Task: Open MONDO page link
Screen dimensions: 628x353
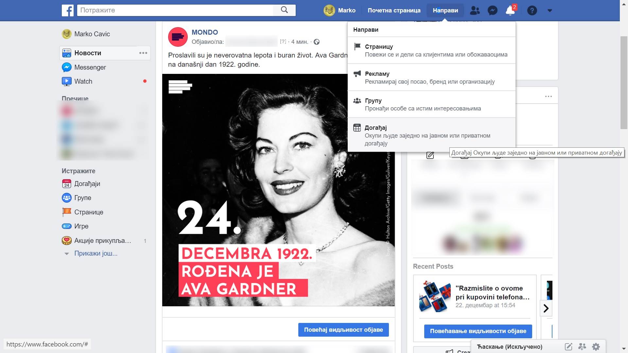Action: [204, 32]
